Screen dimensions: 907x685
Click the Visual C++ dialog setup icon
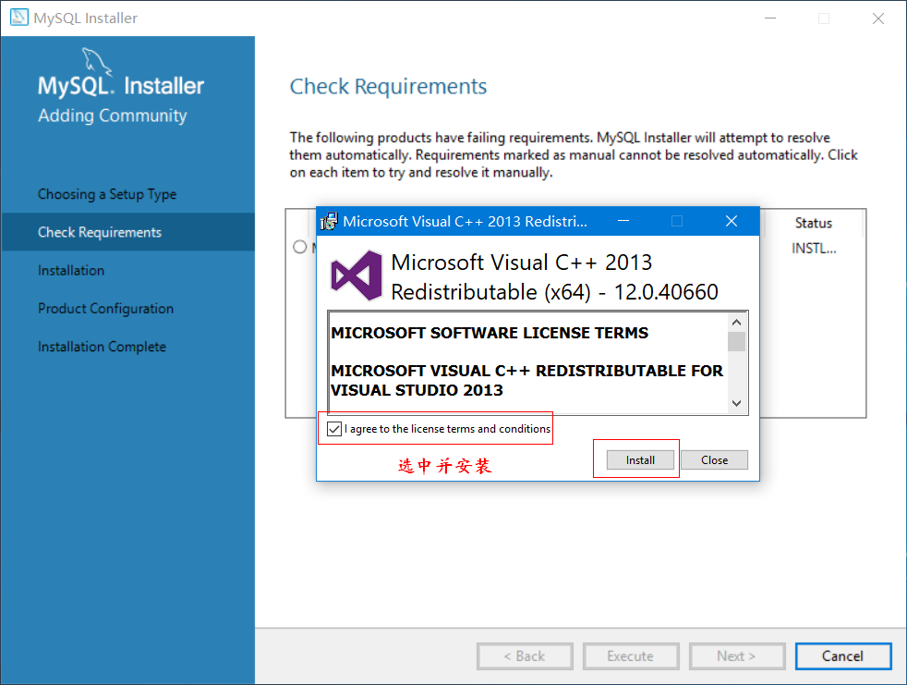[329, 221]
